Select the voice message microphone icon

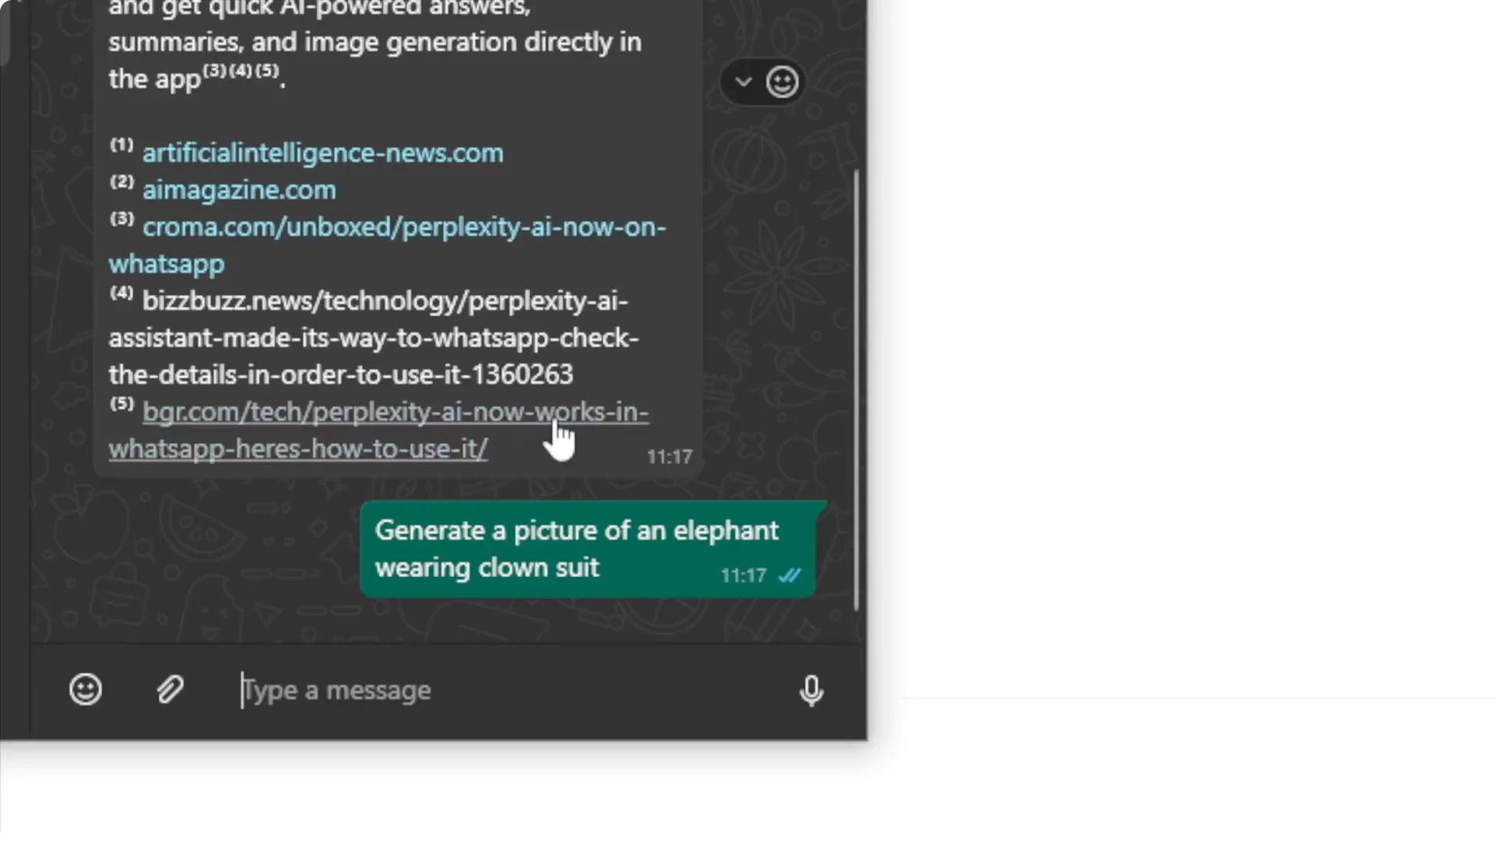click(811, 690)
